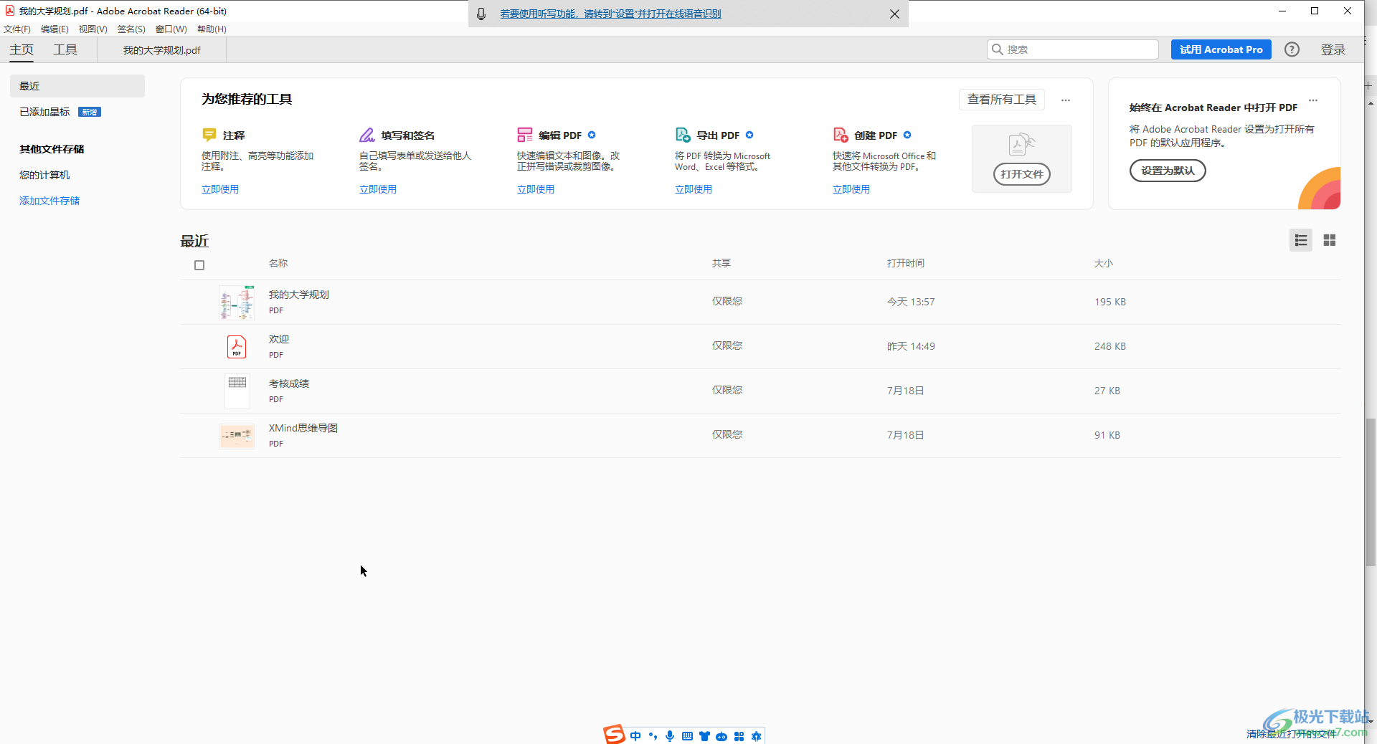Select the XMind思维导图 file name
Image resolution: width=1377 pixels, height=744 pixels.
[303, 428]
